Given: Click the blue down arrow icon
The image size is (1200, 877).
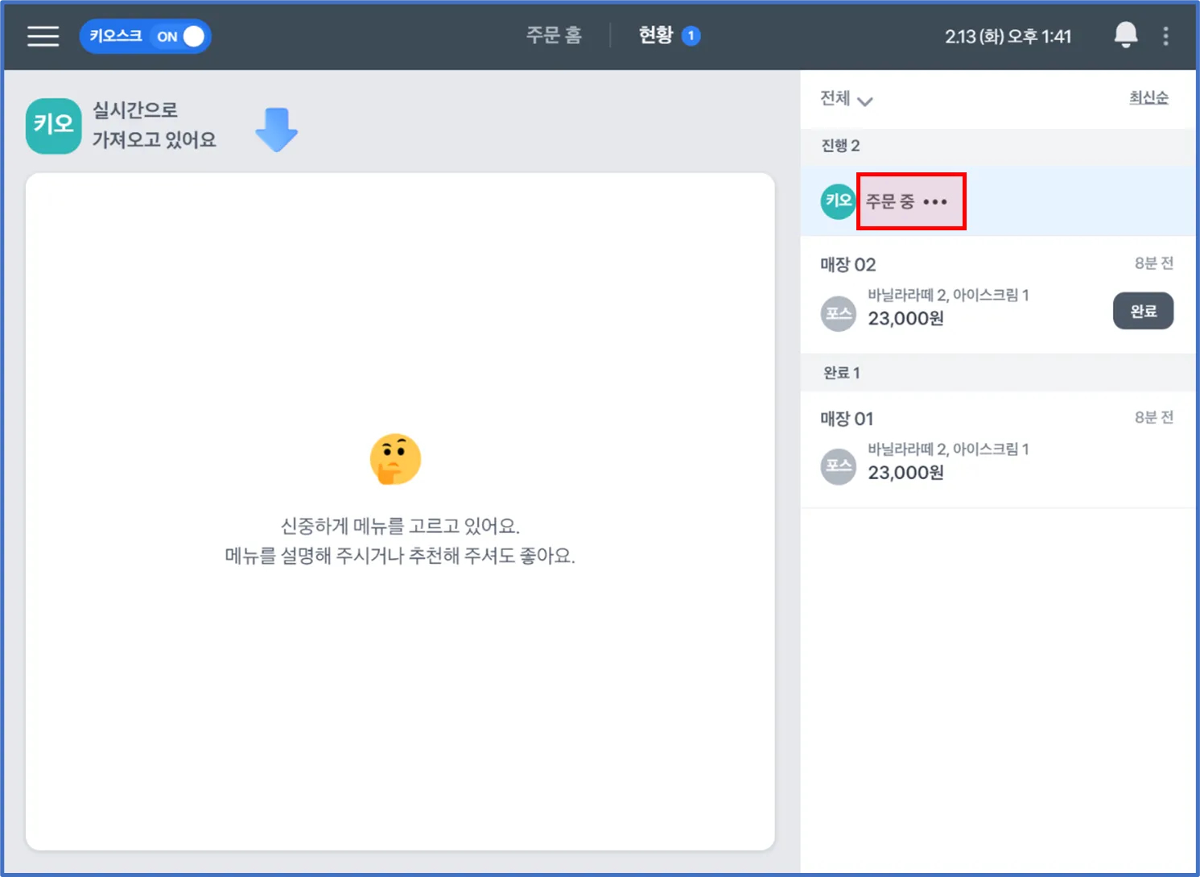Looking at the screenshot, I should 276,129.
